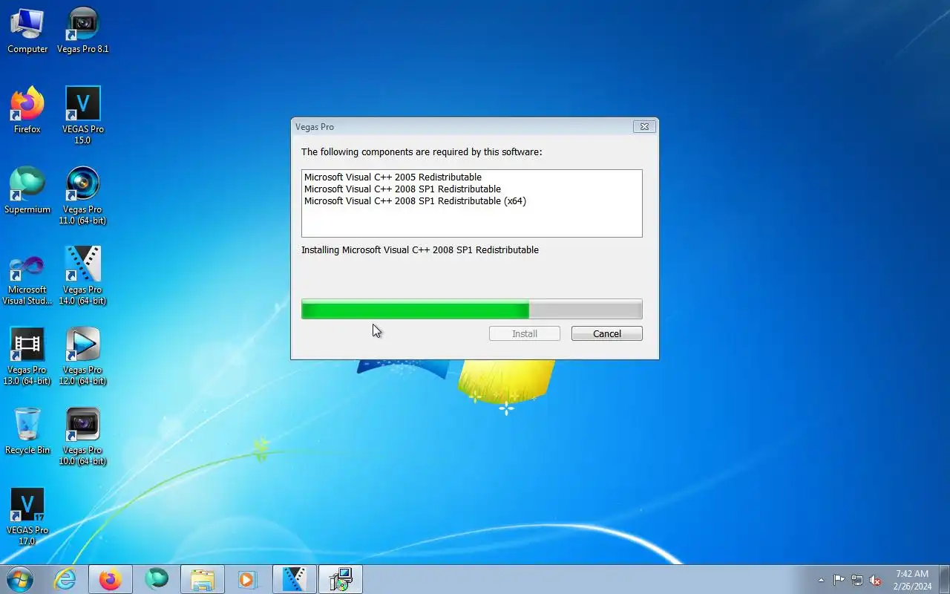Click the green installation progress bar
The height and width of the screenshot is (594, 950).
click(x=472, y=310)
